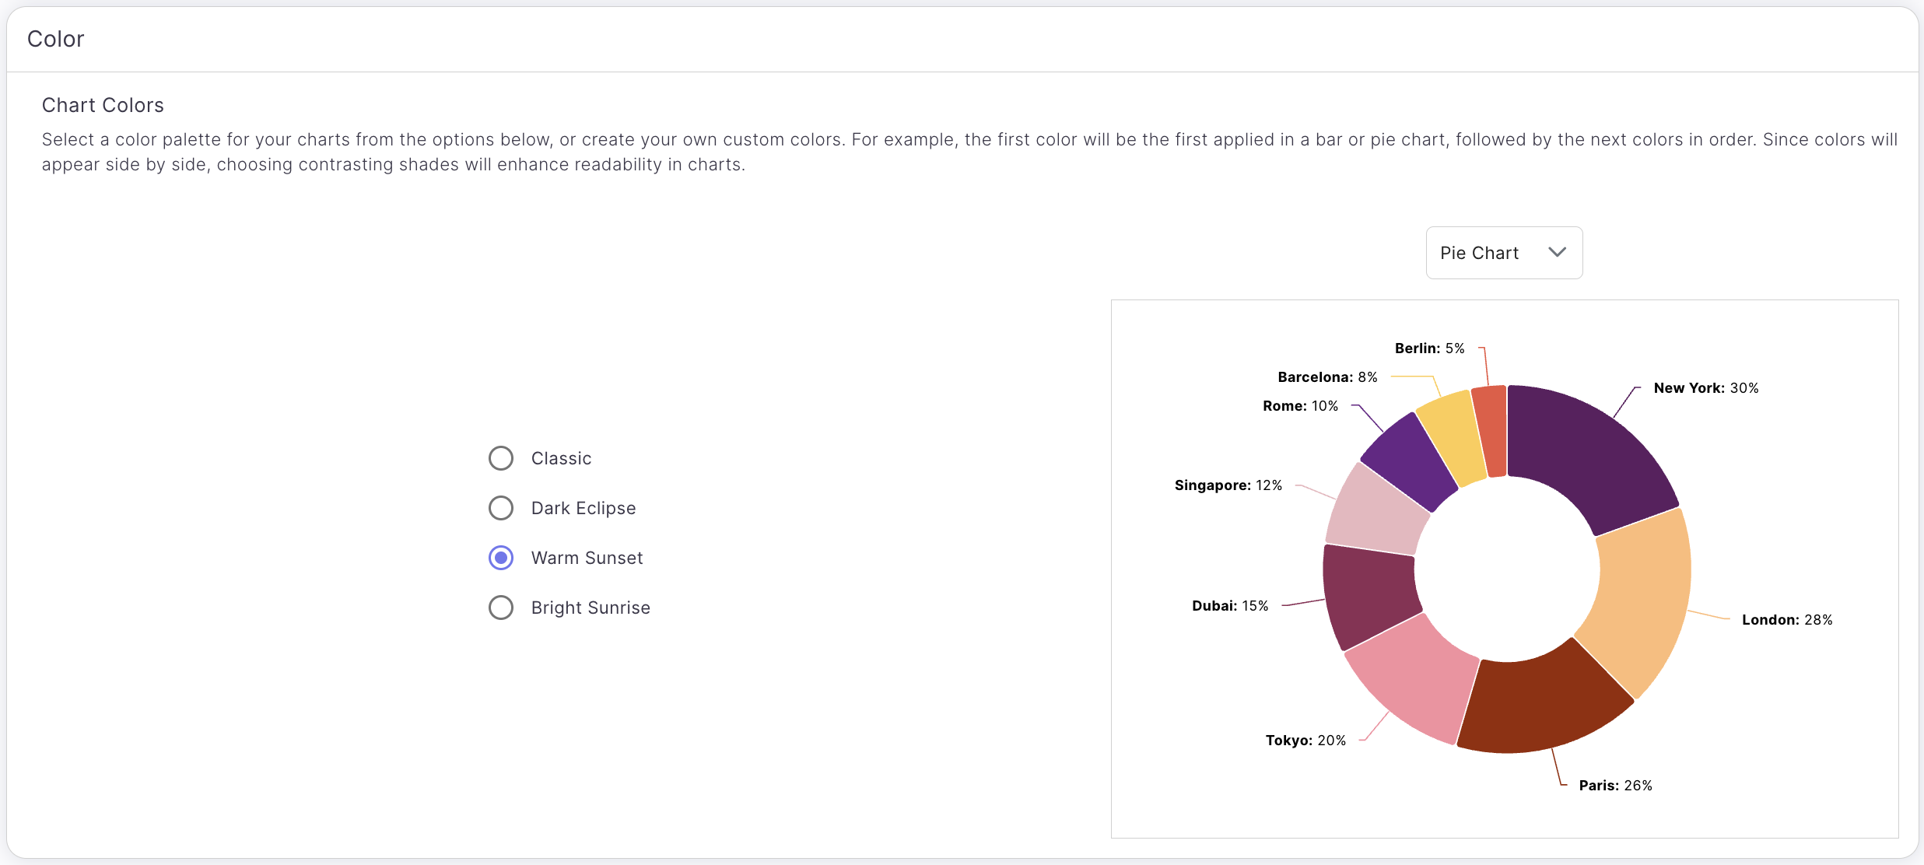Click the "Singapore: 12%" chart label

pos(1228,485)
